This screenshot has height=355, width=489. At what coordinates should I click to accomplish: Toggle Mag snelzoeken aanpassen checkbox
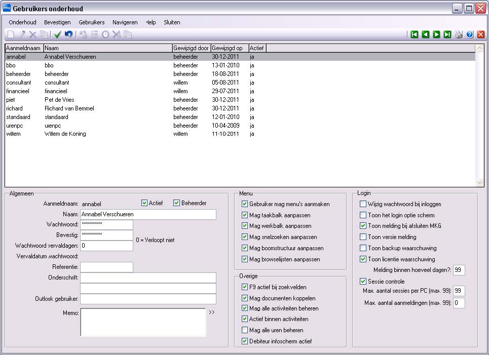tap(245, 237)
